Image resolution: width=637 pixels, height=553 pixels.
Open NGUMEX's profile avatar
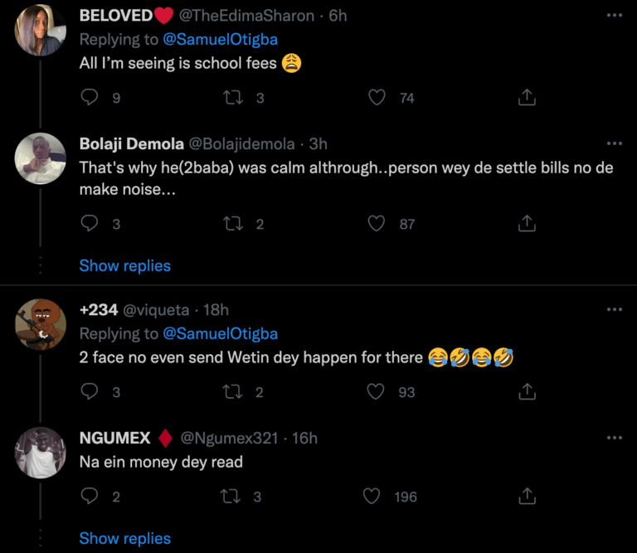click(40, 453)
